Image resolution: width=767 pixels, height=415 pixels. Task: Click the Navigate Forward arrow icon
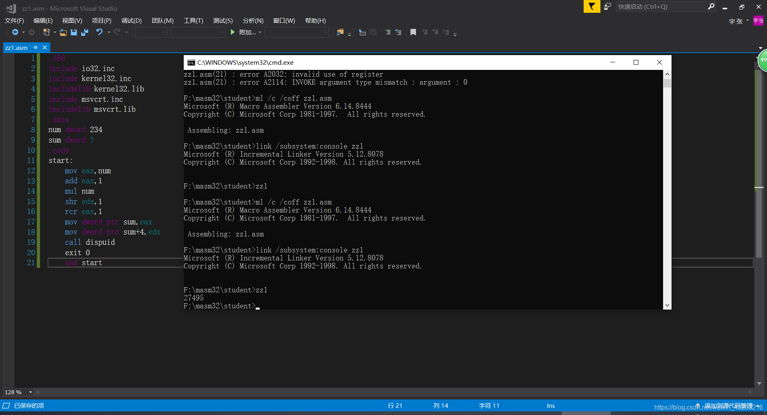pos(32,32)
